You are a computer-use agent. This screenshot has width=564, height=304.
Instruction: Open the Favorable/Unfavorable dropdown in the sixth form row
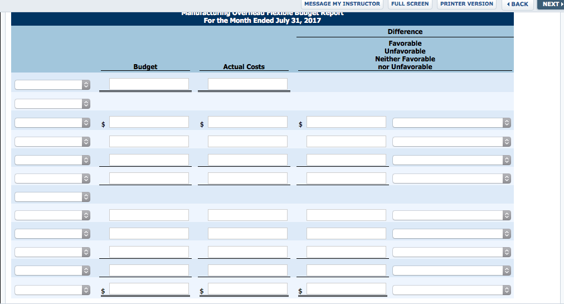(452, 178)
